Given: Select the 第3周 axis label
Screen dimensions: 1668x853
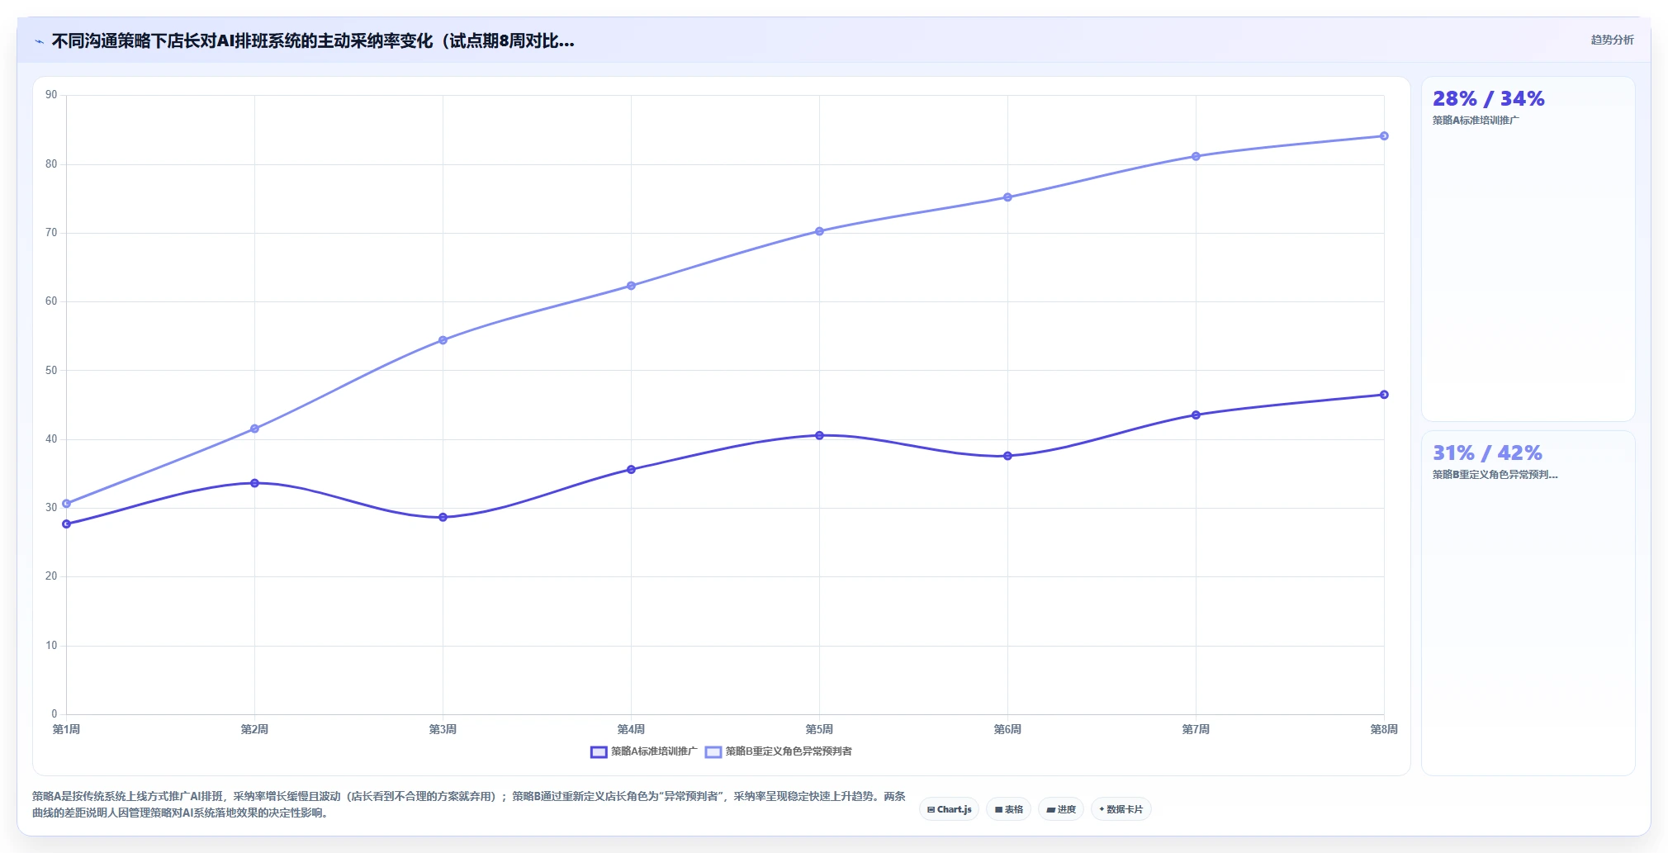Looking at the screenshot, I should click(443, 729).
